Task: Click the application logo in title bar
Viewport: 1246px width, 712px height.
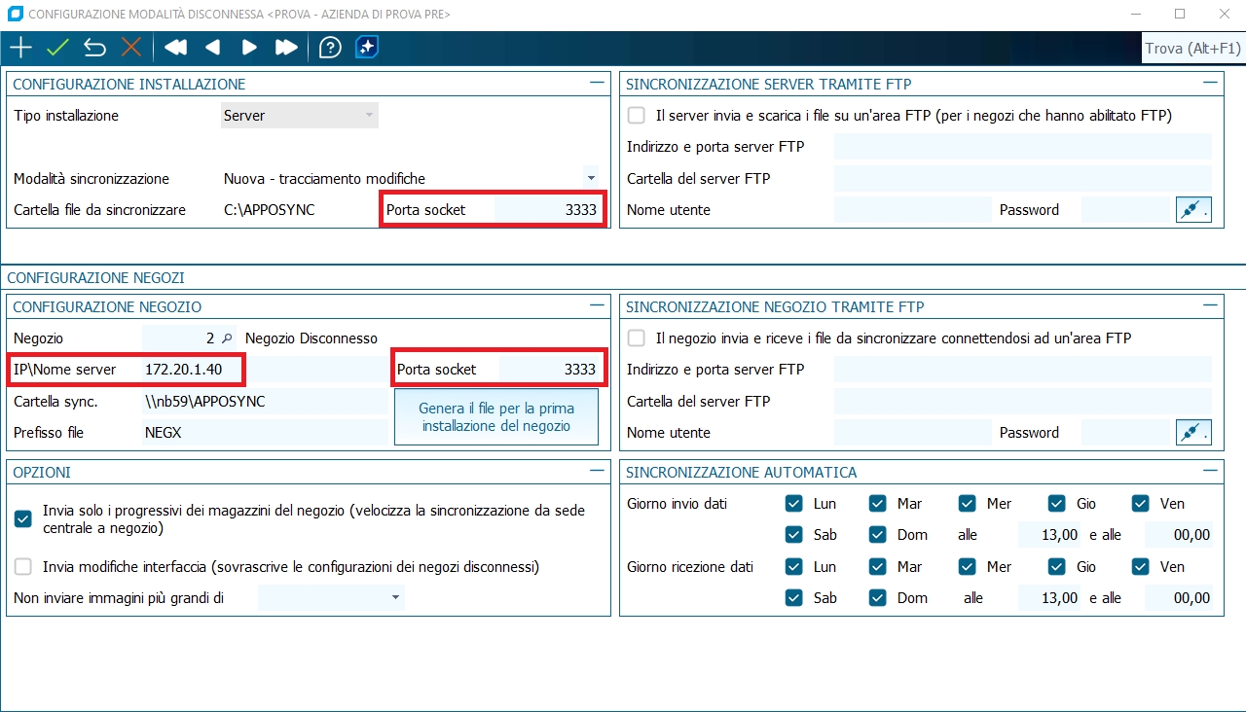Action: 15,15
